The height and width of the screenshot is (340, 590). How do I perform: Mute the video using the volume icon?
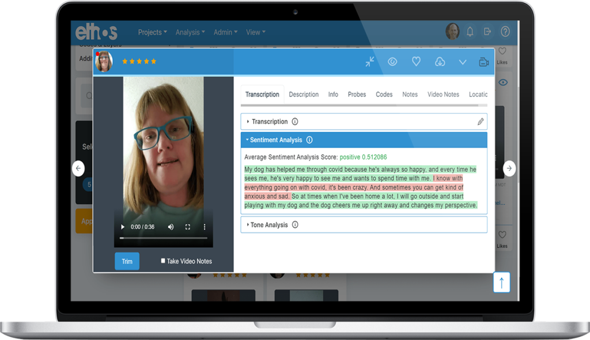(171, 227)
